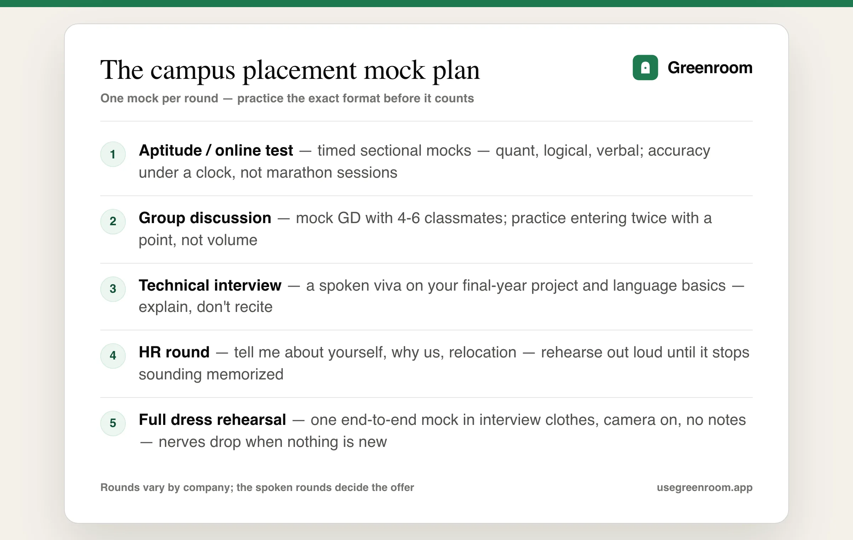The width and height of the screenshot is (853, 540).
Task: Click the "Technical interview" heading
Action: coord(210,285)
